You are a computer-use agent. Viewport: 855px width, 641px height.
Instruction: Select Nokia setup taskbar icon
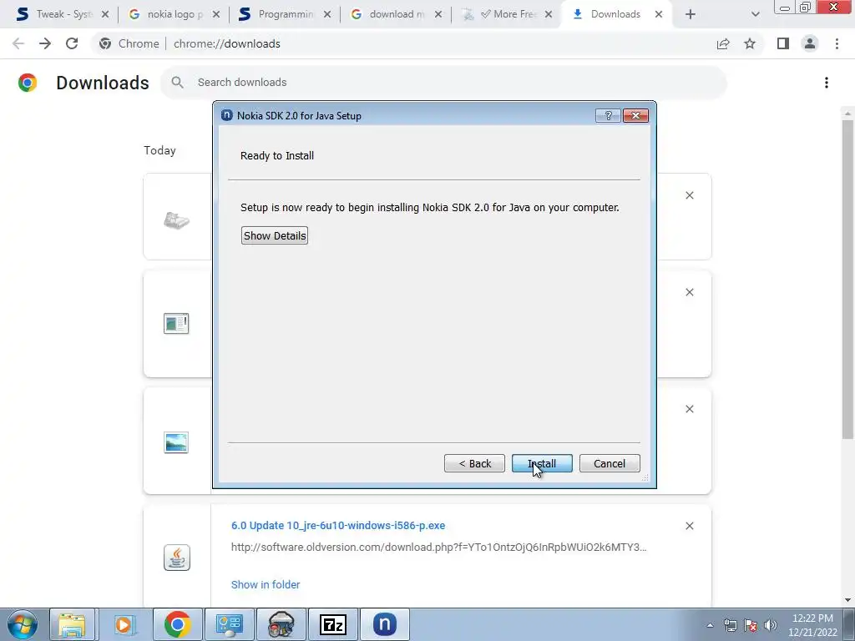384,624
